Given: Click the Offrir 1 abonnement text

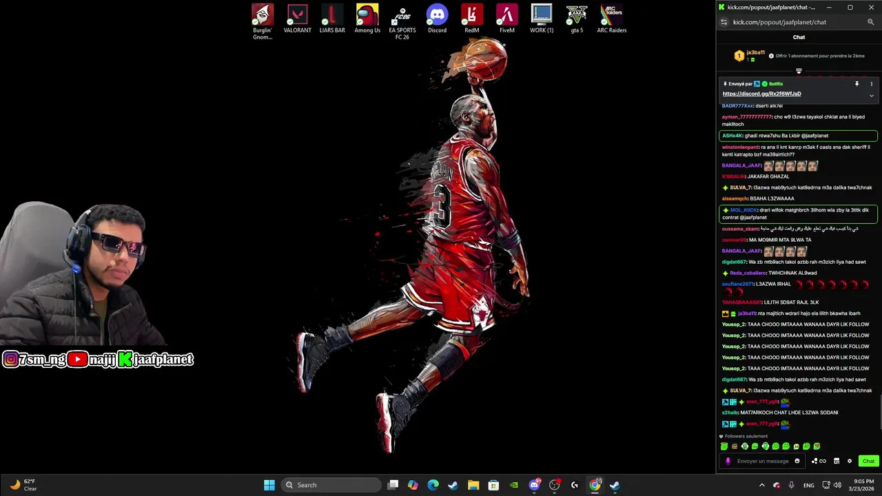Looking at the screenshot, I should coord(820,56).
